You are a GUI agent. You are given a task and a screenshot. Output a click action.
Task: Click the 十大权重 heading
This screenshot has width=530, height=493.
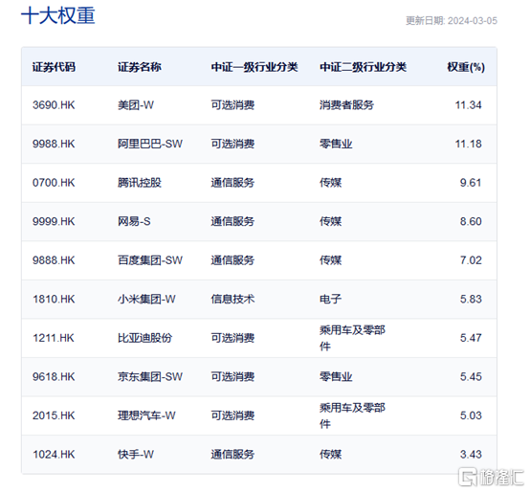coord(57,15)
